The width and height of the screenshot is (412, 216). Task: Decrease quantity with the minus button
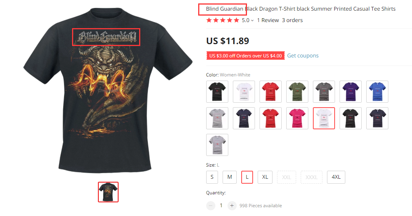pos(211,206)
